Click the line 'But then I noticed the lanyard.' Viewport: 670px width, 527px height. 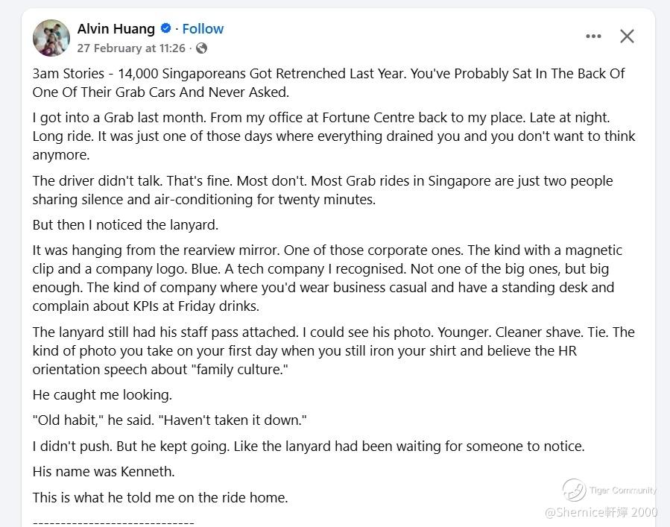(x=125, y=225)
